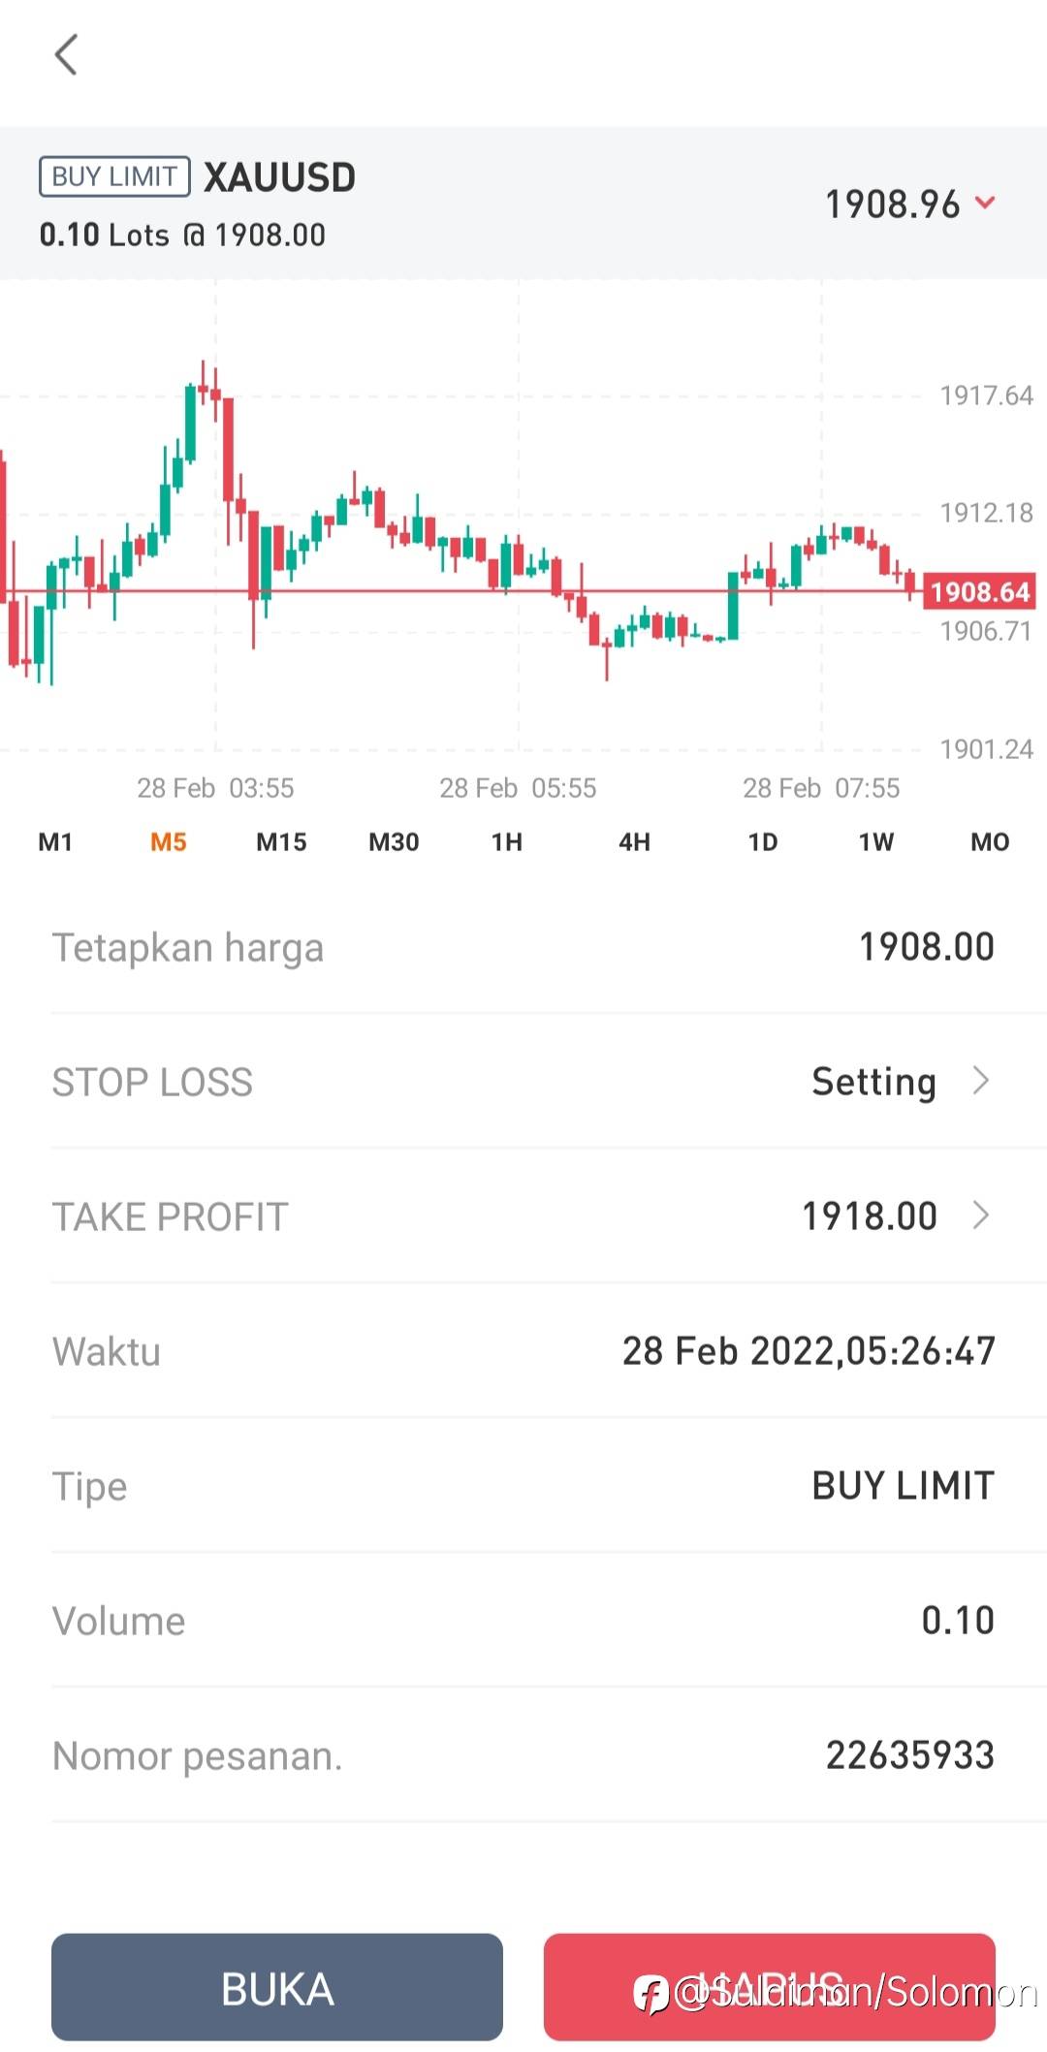Edit the Tetapkan harga value 1908.00
Viewport: 1047px width, 2052px height.
click(x=927, y=947)
